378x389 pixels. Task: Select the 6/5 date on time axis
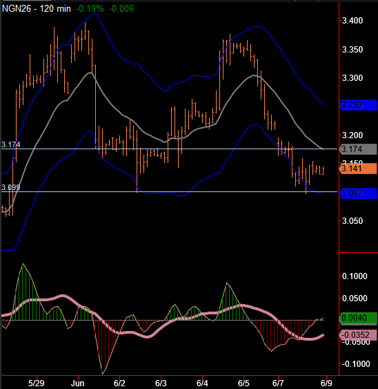(243, 383)
